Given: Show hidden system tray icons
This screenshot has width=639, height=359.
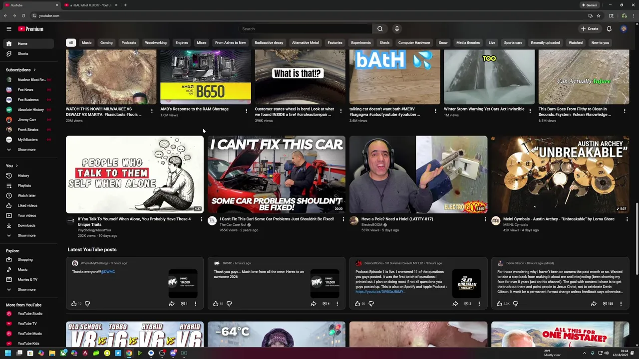Looking at the screenshot, I should pos(585,353).
